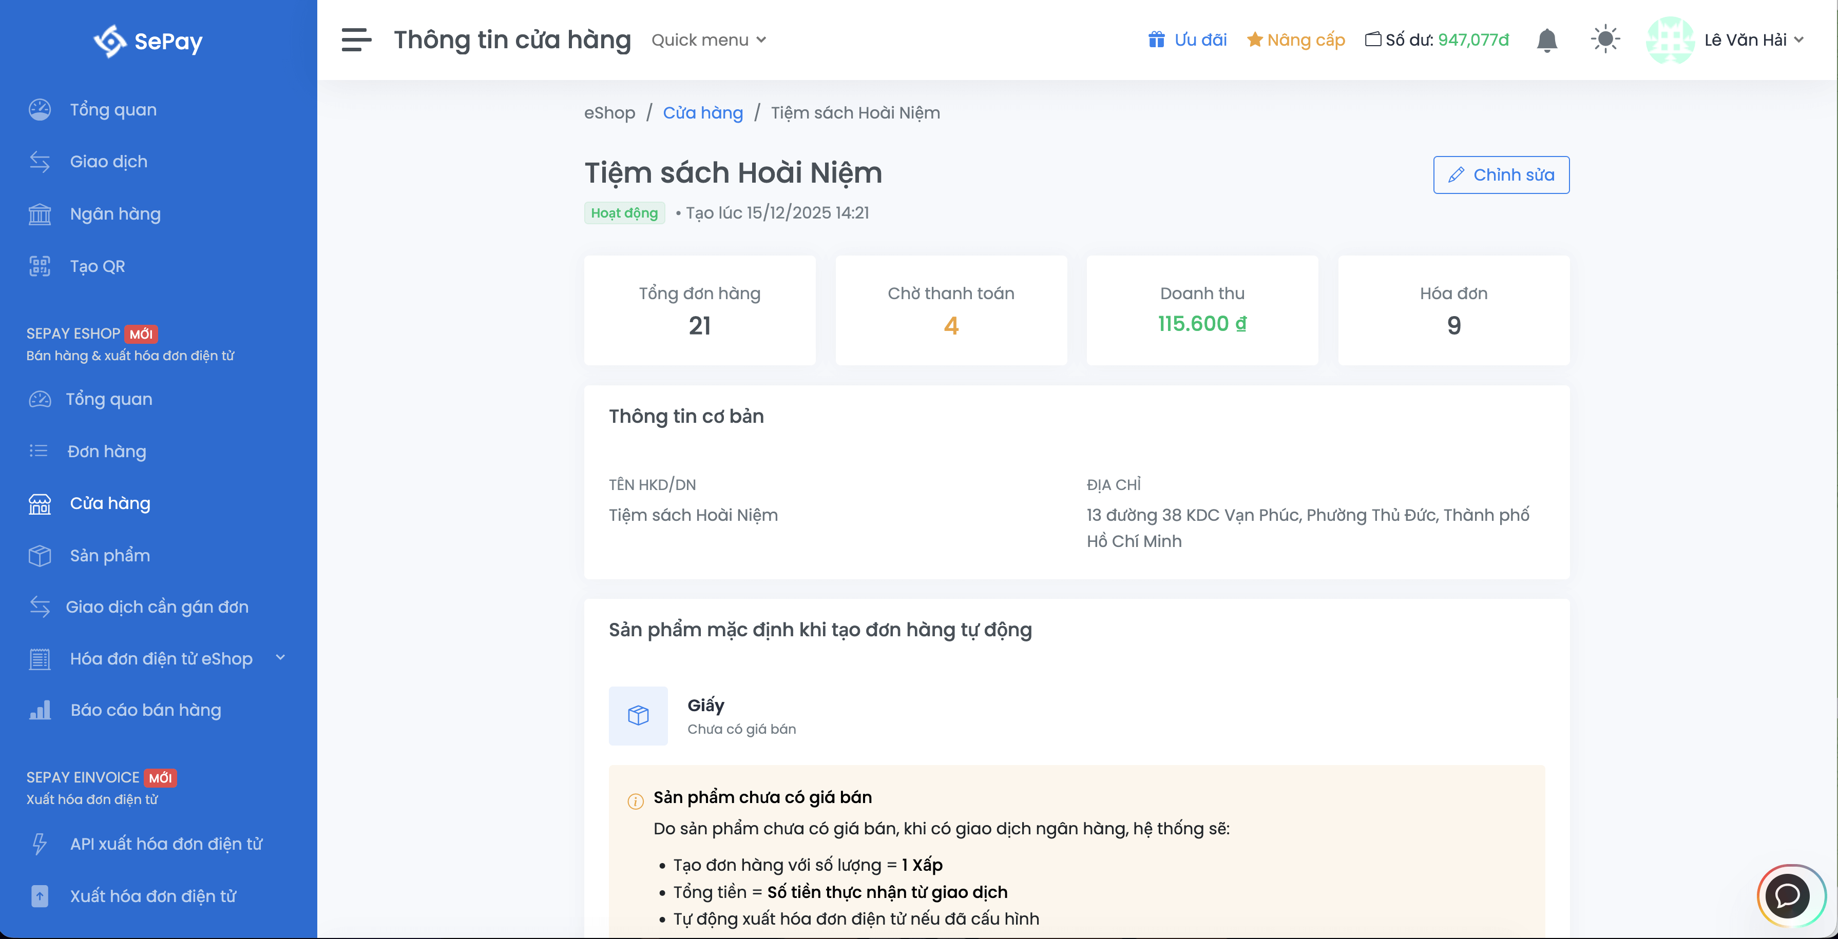Click the Cửa hàng breadcrumb link
This screenshot has width=1838, height=939.
tap(702, 113)
